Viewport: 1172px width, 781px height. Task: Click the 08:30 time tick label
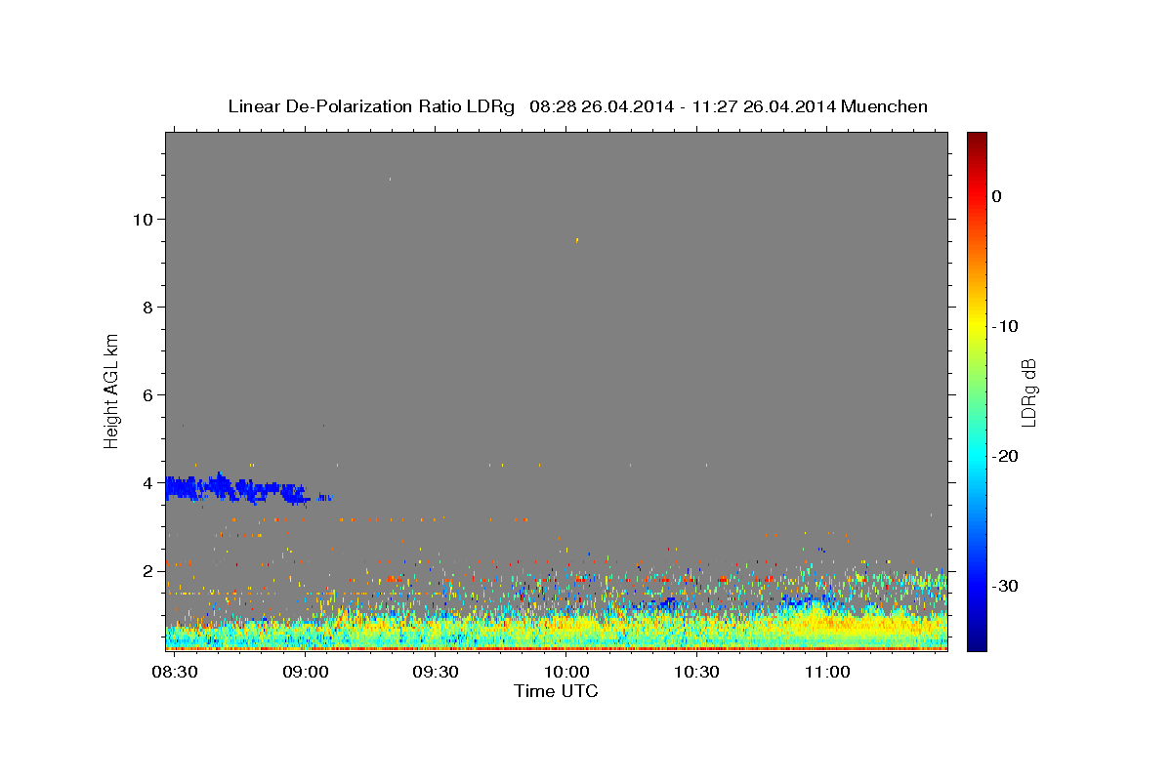(177, 673)
